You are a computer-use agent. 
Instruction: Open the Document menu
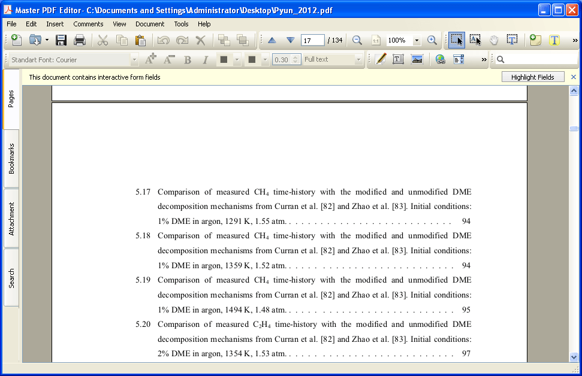tap(149, 24)
